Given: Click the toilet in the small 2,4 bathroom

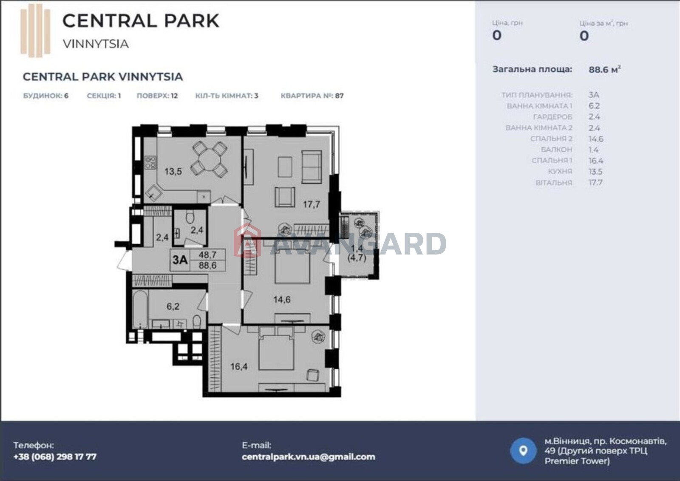Looking at the screenshot, I should coord(190,217).
